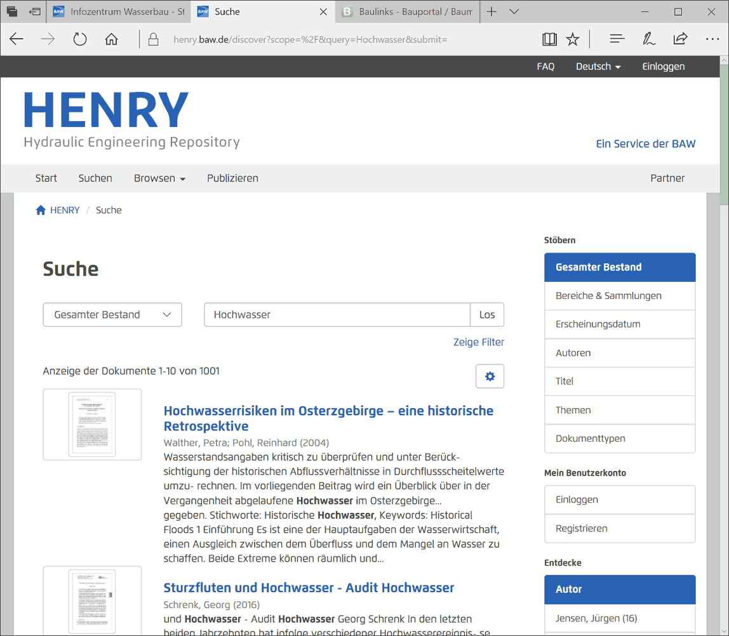Open Gesamter Bestand scope dropdown
The width and height of the screenshot is (729, 636).
tap(112, 315)
